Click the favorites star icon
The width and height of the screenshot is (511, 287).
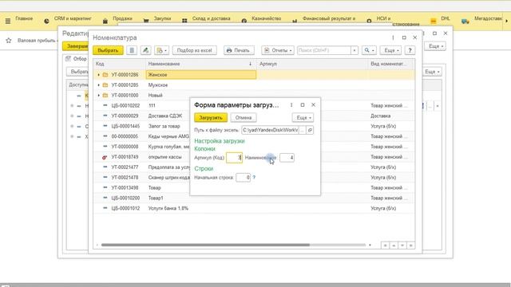[x=9, y=41]
